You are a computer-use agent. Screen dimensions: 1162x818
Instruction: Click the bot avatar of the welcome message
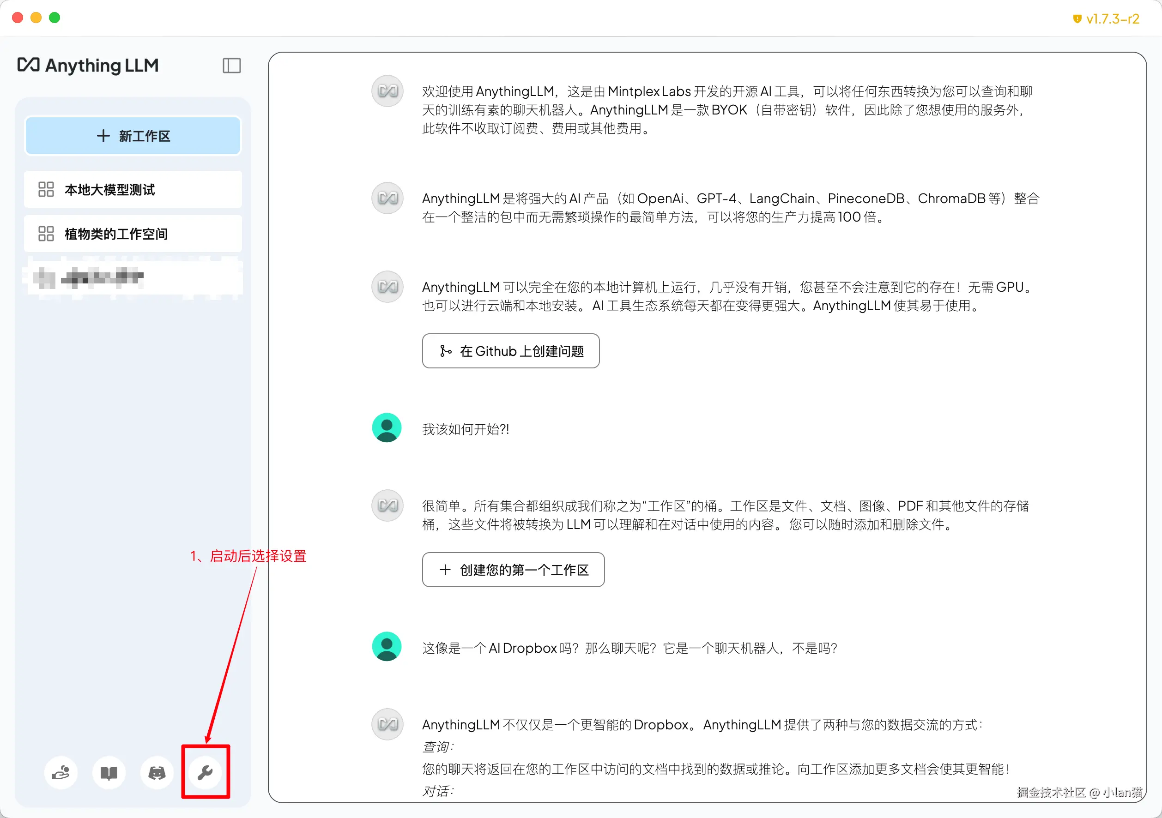tap(387, 91)
